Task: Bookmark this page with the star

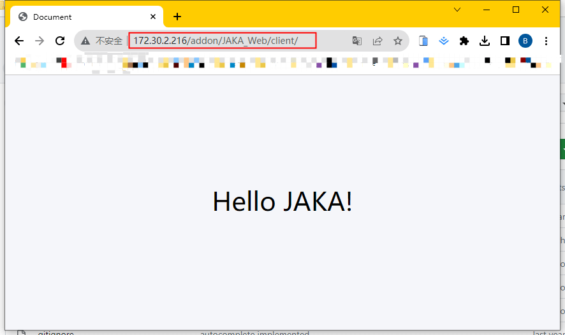Action: point(398,41)
